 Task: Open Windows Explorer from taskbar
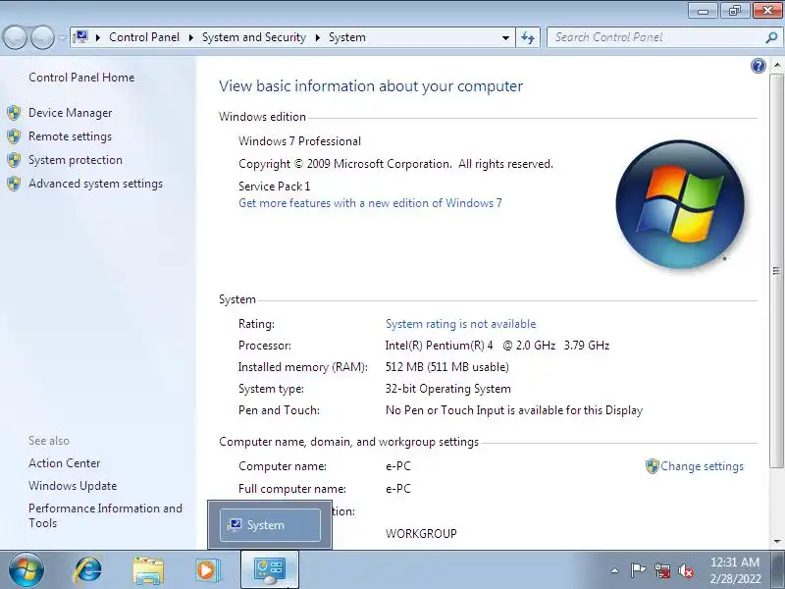click(x=148, y=570)
